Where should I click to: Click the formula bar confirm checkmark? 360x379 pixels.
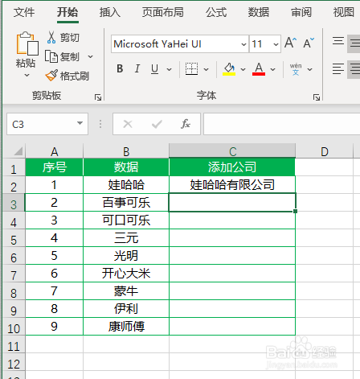(x=157, y=124)
